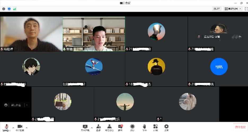Viewport: 248px width, 132px height.
Task: Minimize the Tencent Meeting window
Action: [x=236, y=3]
